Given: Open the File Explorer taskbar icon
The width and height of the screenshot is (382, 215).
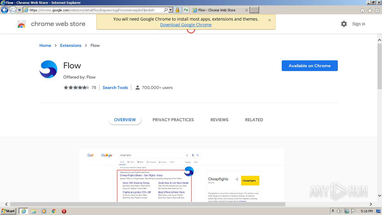Looking at the screenshot, I should click(x=34, y=211).
